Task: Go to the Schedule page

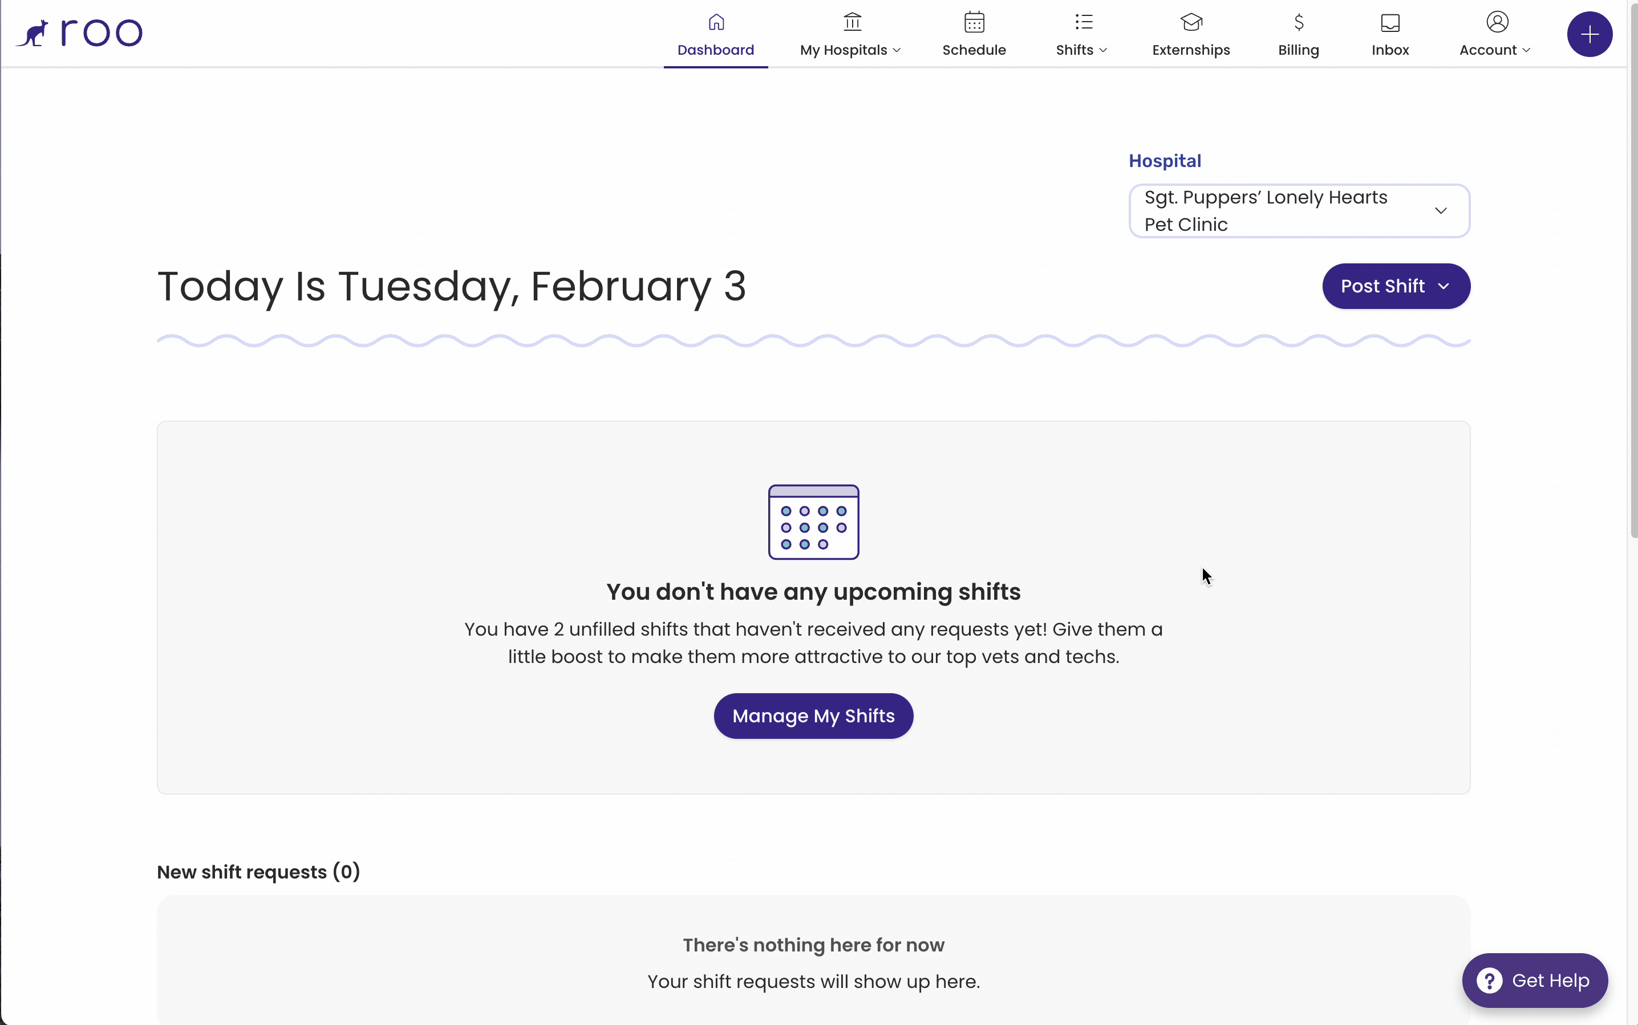Action: 974,35
